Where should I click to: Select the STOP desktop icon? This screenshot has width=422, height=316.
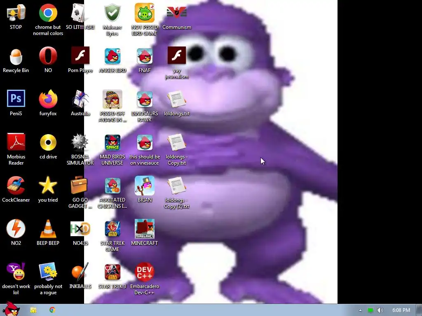click(16, 13)
